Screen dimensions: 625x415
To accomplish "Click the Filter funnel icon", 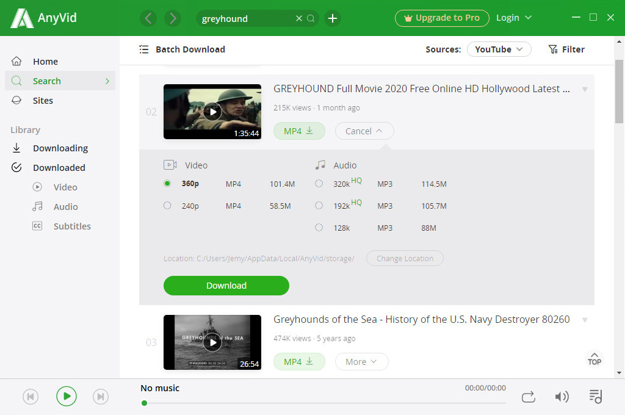I will click(553, 49).
